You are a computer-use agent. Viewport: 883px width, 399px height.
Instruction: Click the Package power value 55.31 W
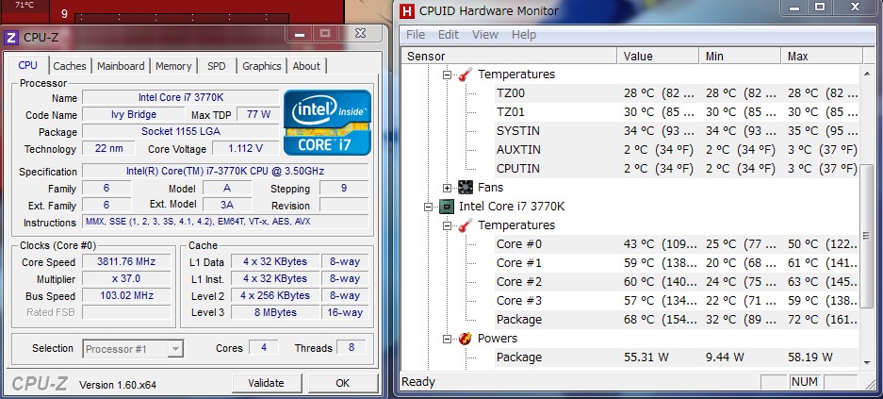pos(646,357)
